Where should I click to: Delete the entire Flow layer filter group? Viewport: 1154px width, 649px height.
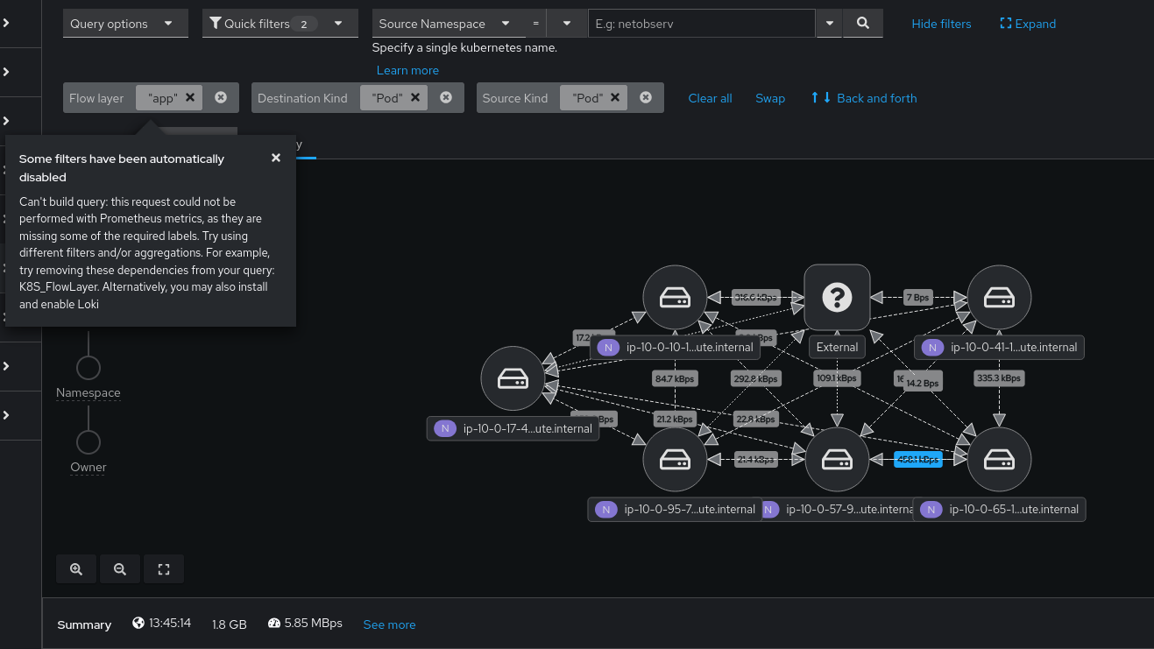point(221,98)
